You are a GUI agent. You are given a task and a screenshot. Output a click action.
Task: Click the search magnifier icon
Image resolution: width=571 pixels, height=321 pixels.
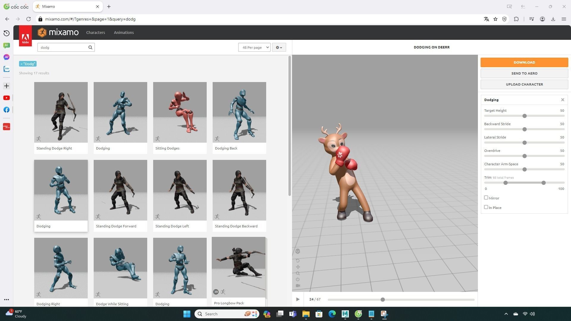90,47
